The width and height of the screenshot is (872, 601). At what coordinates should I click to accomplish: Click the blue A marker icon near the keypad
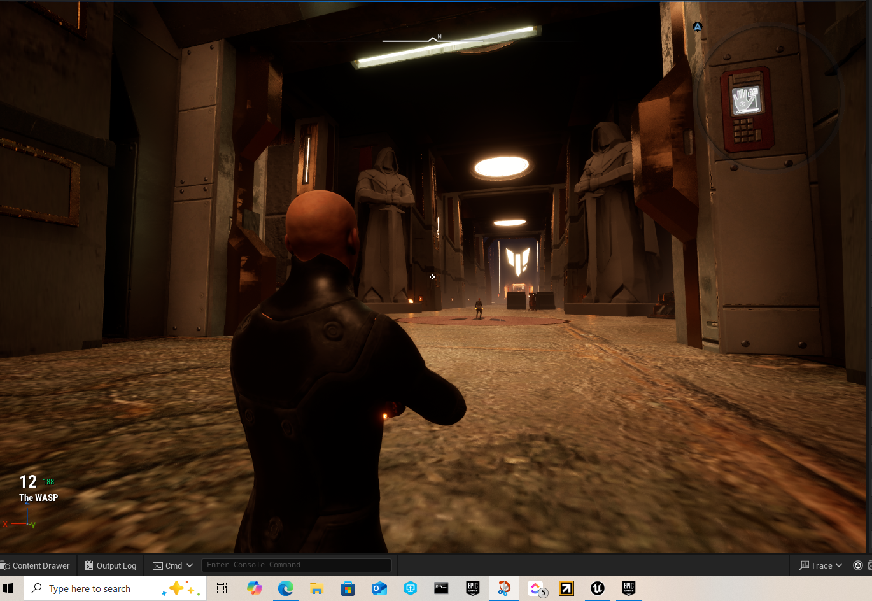coord(698,27)
